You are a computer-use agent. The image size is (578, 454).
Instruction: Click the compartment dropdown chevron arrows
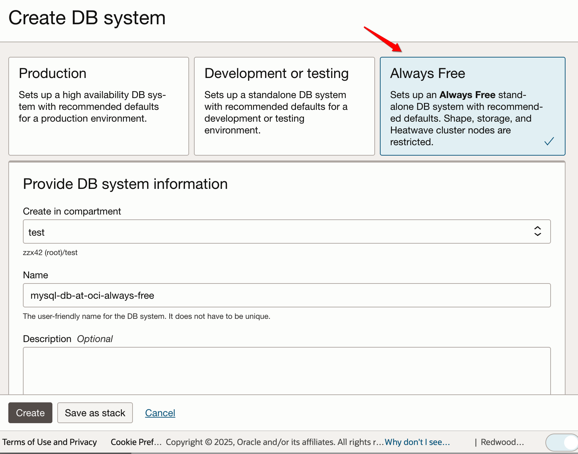tap(537, 232)
